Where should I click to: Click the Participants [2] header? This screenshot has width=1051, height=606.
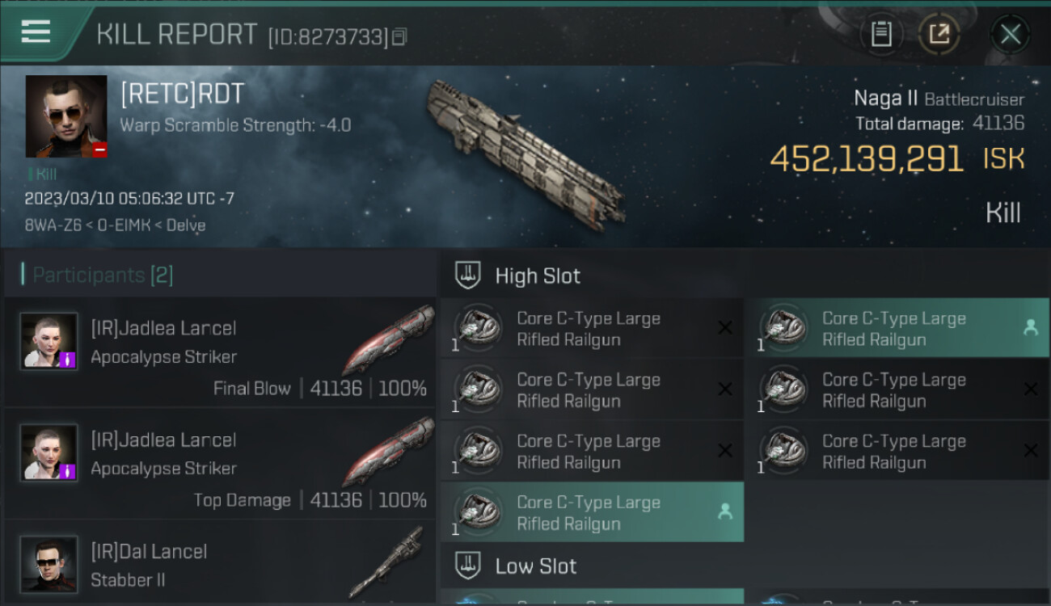coord(102,275)
